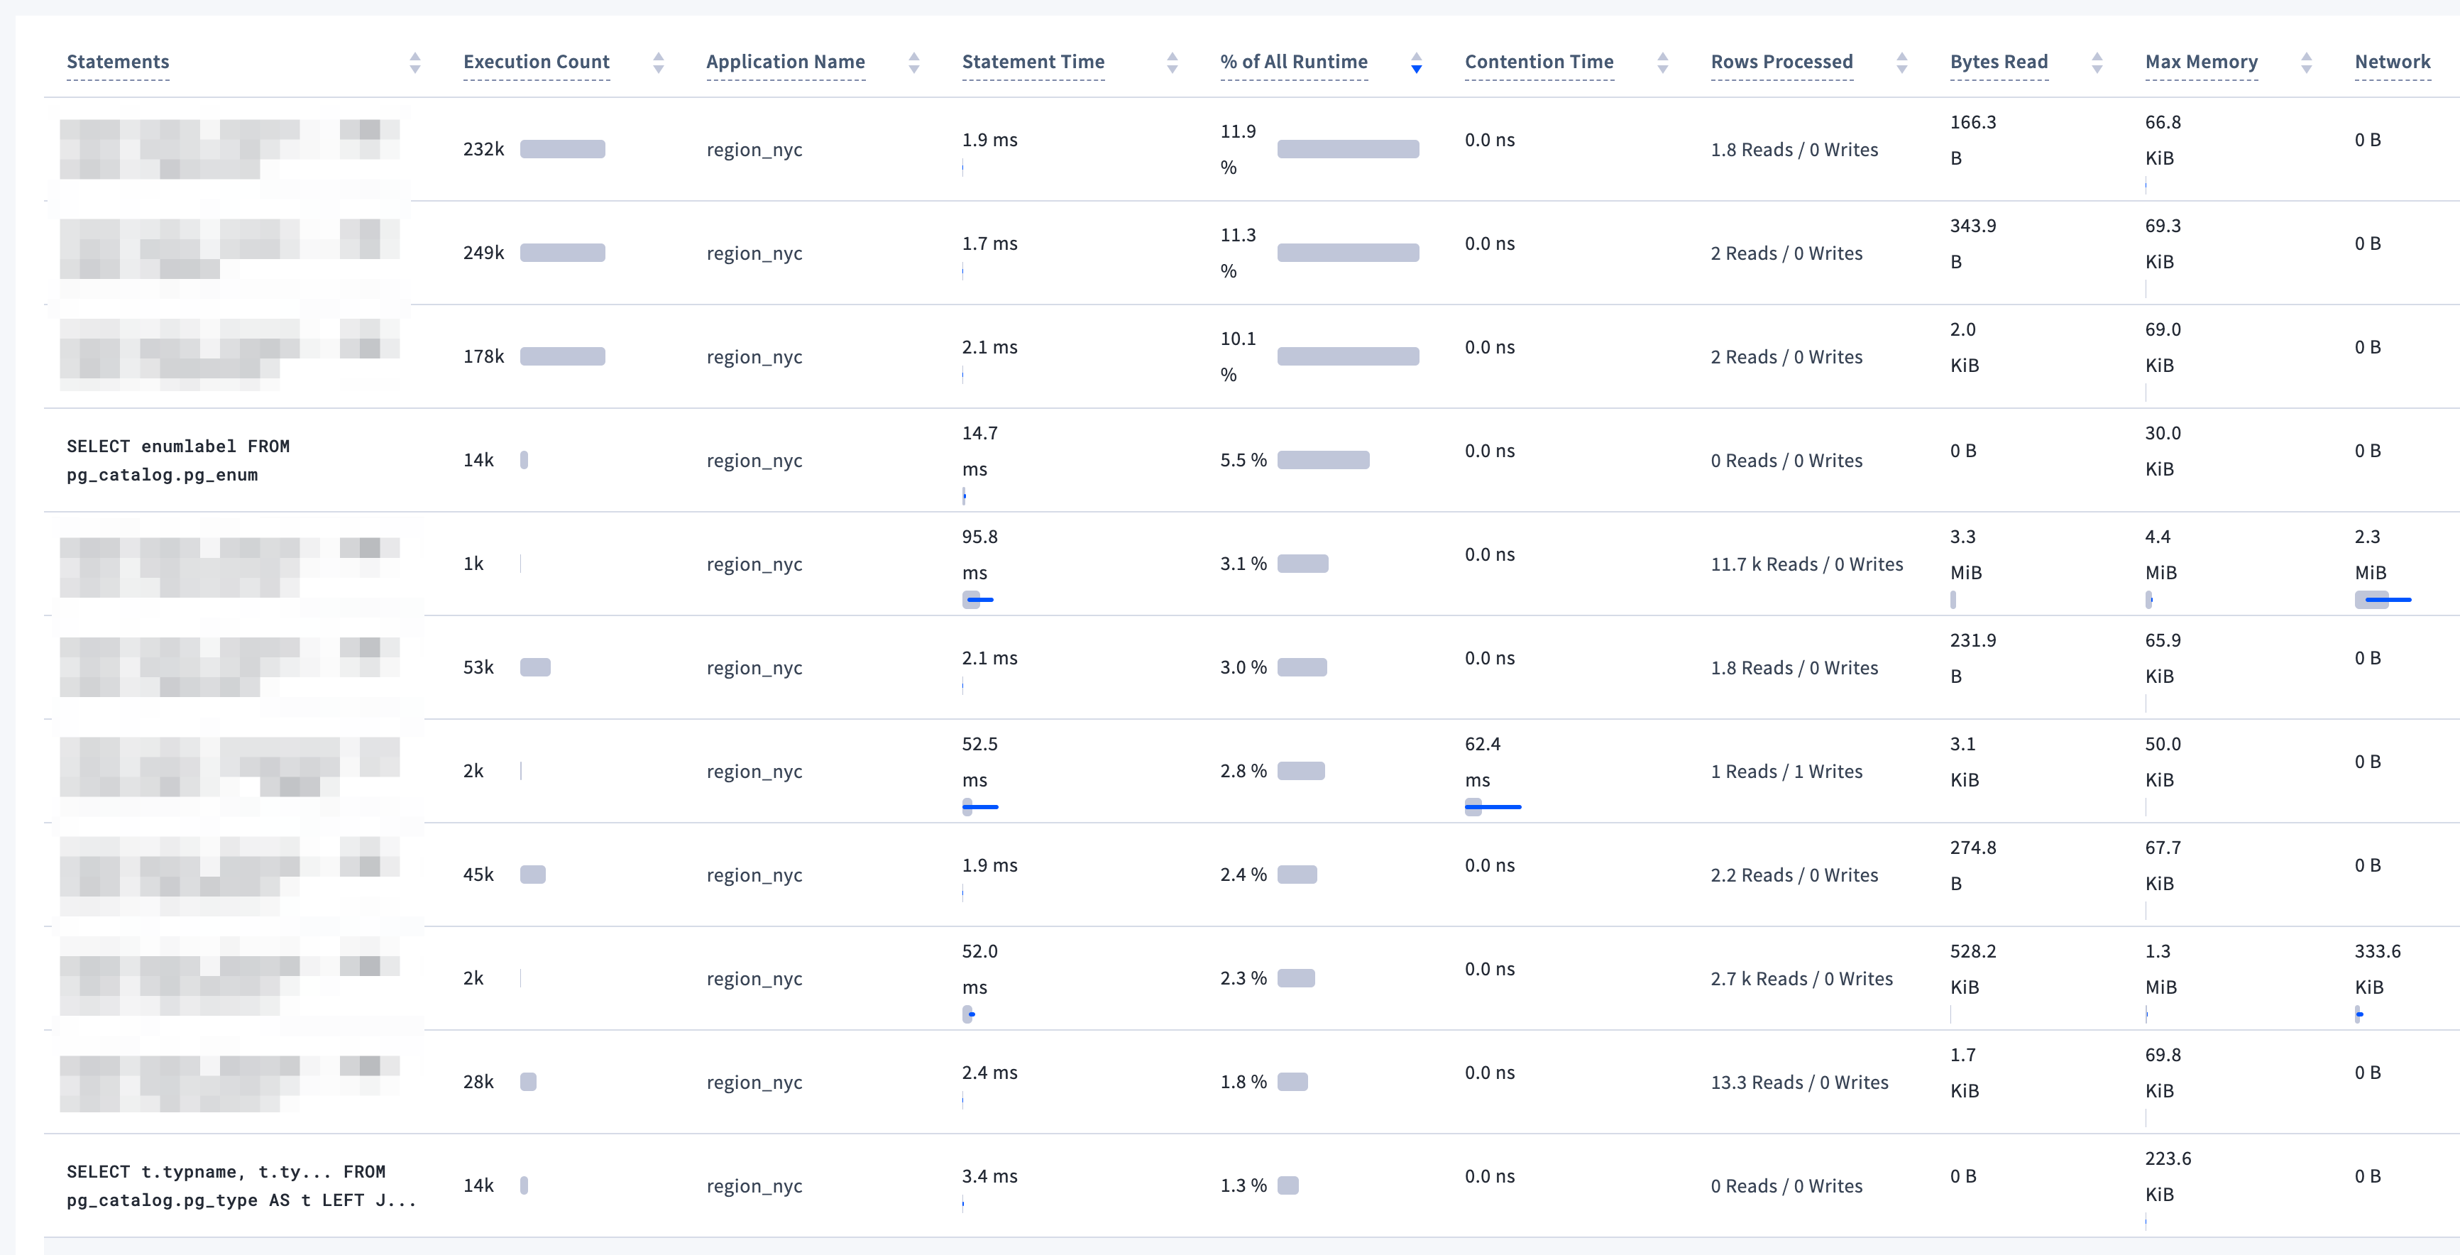This screenshot has height=1255, width=2460.
Task: Sort by Application Name using the sort icon
Action: coord(914,62)
